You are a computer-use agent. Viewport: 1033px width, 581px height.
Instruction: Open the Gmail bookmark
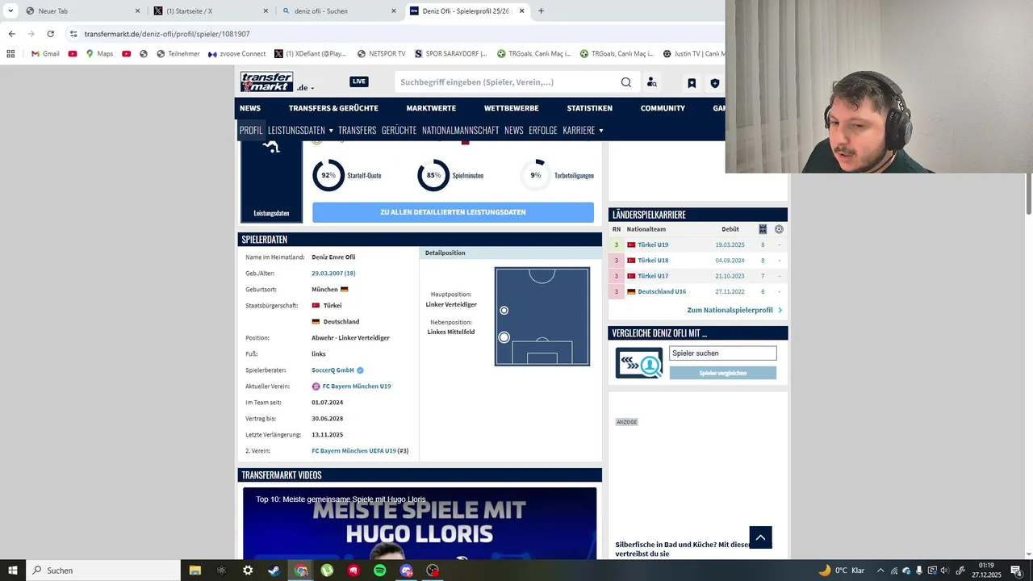click(45, 54)
